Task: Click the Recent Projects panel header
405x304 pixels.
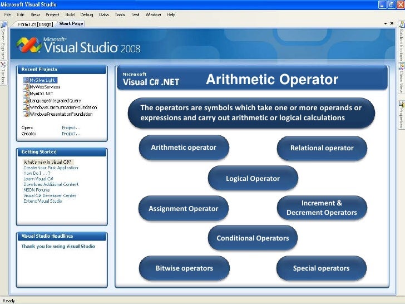Action: coord(62,69)
